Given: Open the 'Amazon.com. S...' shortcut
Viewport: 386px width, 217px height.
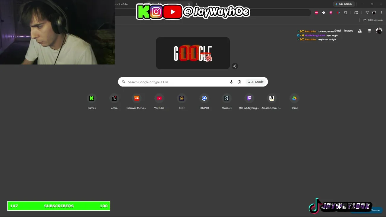Looking at the screenshot, I should tap(272, 102).
